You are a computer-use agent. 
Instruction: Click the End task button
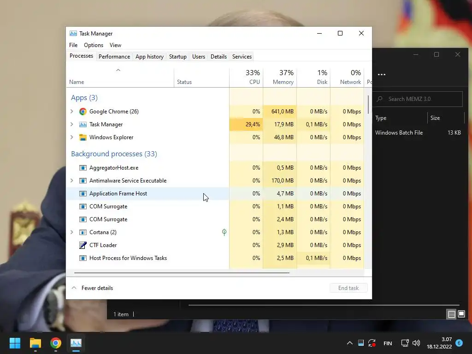348,288
